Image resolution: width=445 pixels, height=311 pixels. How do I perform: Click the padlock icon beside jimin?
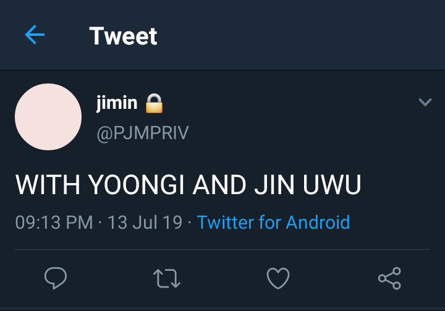154,103
